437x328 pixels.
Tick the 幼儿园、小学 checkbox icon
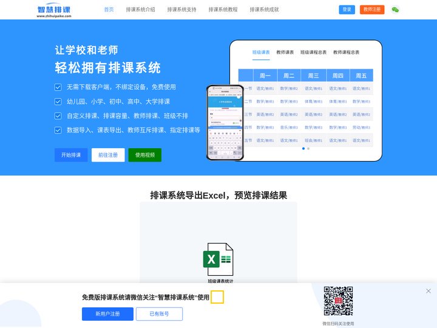pos(58,101)
